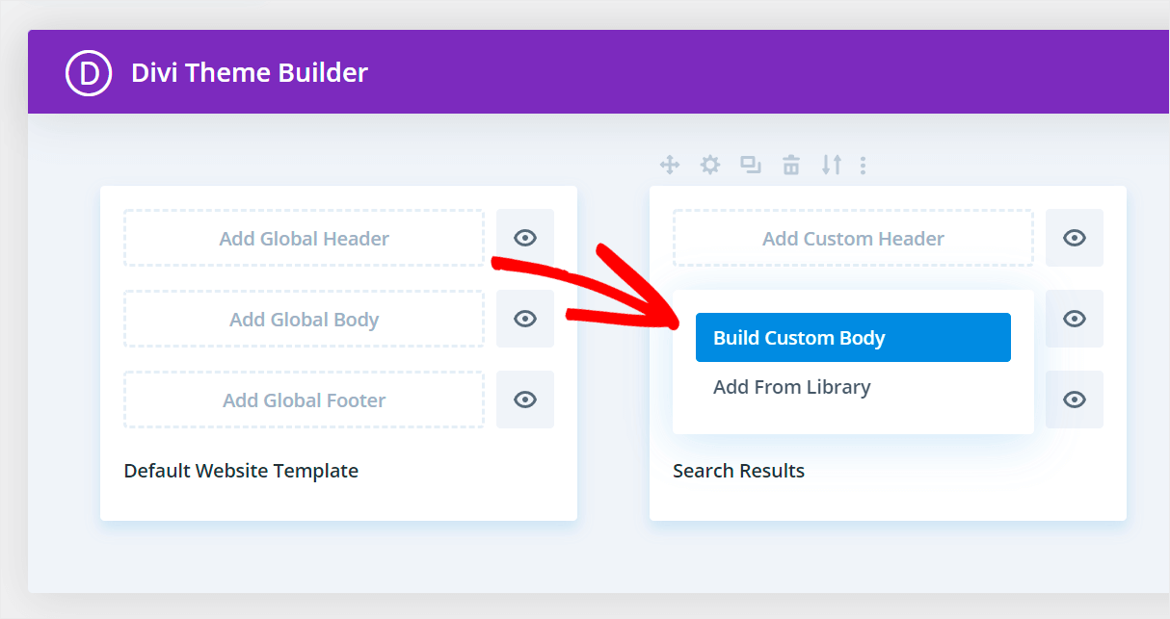The height and width of the screenshot is (619, 1170).
Task: Duplicate the Search Results template
Action: [751, 165]
